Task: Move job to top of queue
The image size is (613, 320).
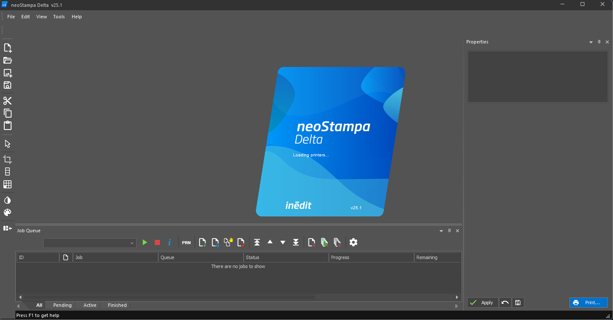Action: [257, 242]
